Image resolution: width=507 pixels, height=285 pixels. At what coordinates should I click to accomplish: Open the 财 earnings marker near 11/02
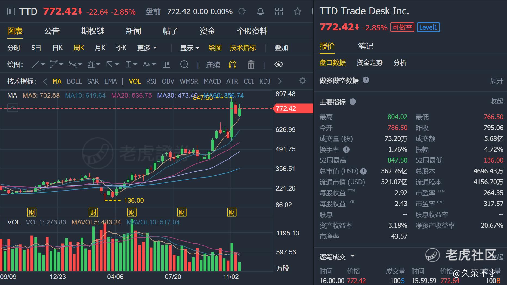coord(232,212)
